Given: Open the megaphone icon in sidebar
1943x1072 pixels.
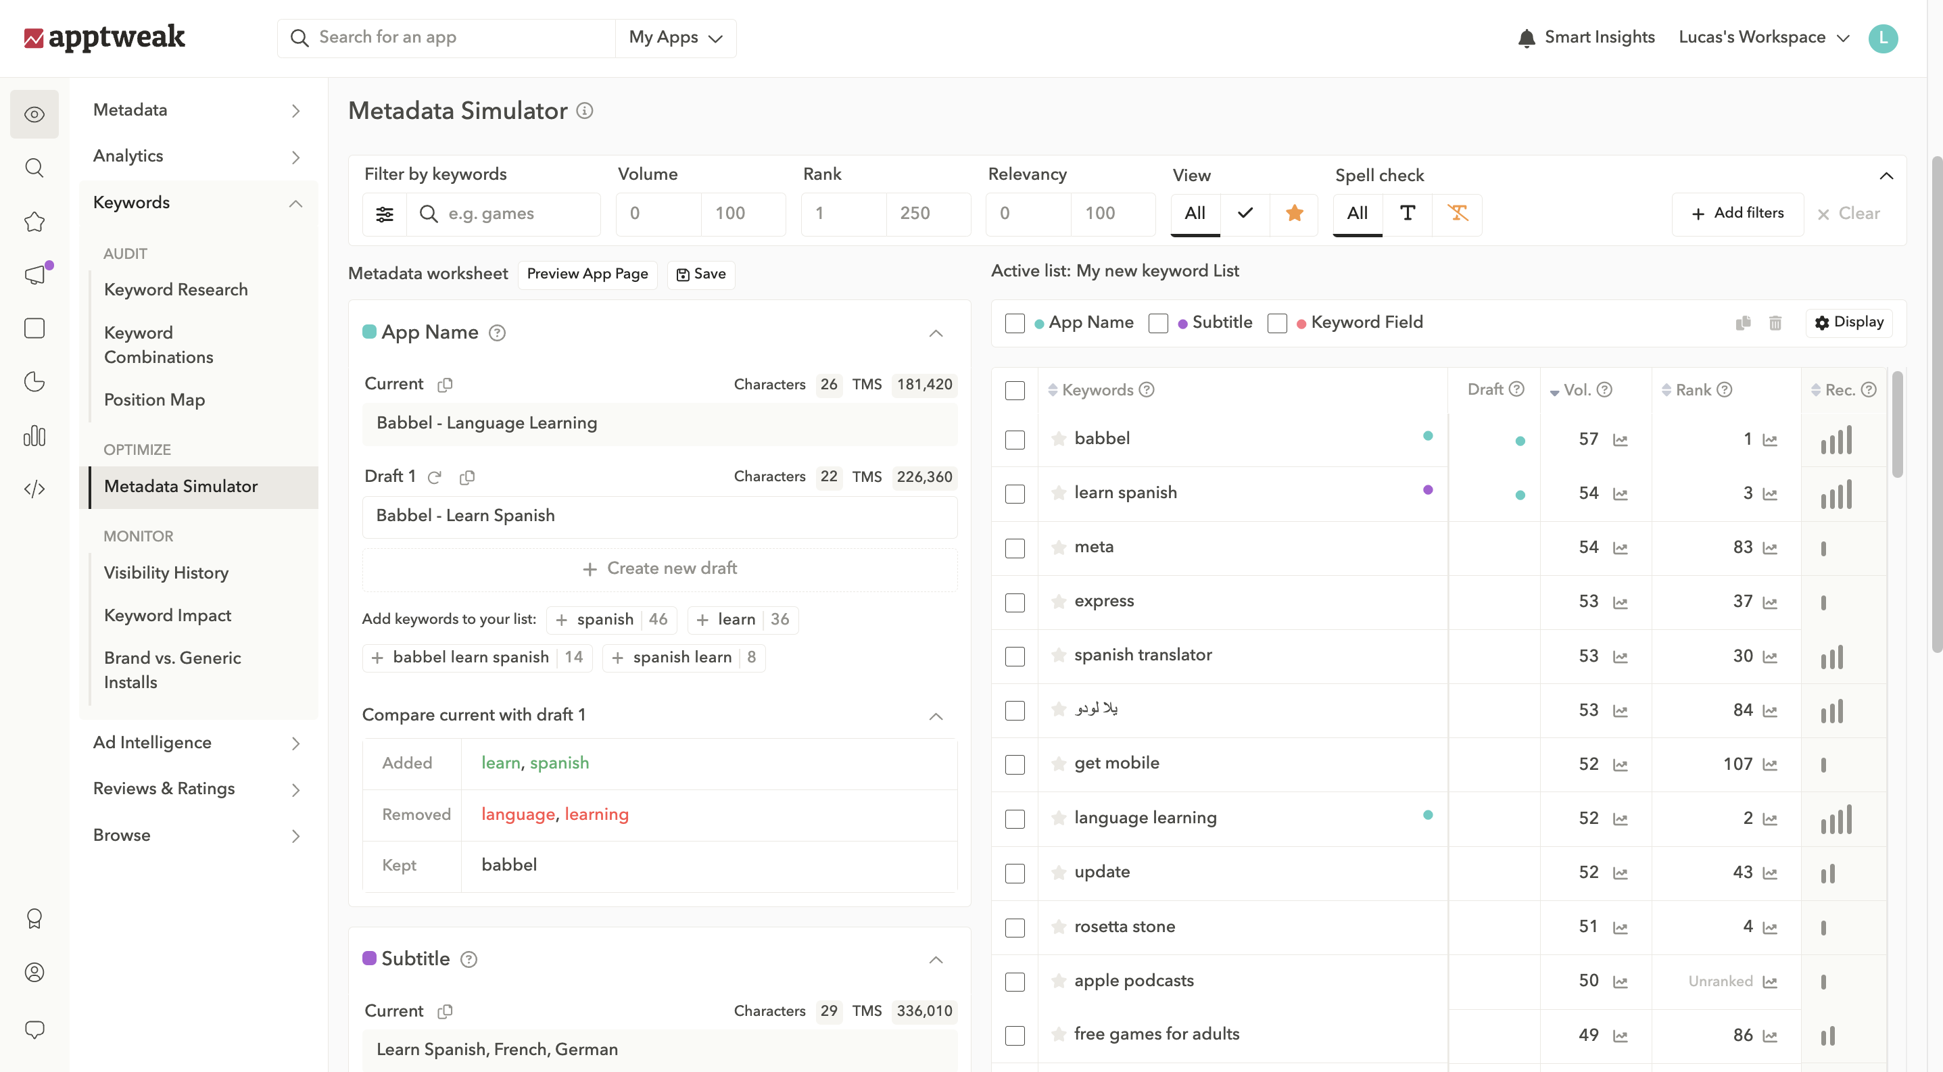Looking at the screenshot, I should (x=34, y=274).
